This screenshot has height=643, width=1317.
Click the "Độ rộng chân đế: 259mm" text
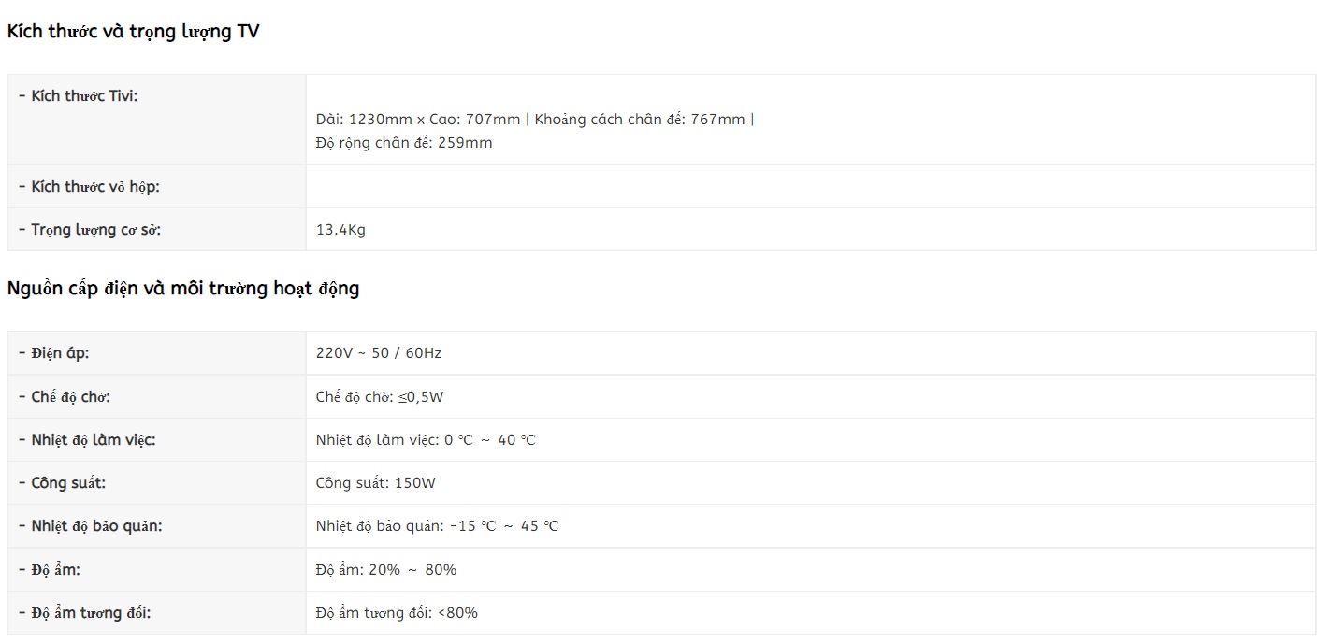tap(404, 143)
